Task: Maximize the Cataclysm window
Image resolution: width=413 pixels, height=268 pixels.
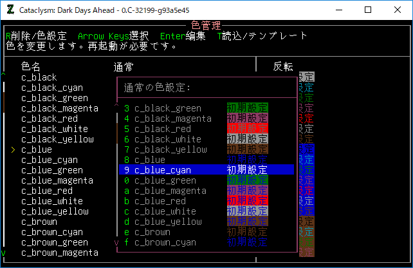Action: tap(367, 10)
